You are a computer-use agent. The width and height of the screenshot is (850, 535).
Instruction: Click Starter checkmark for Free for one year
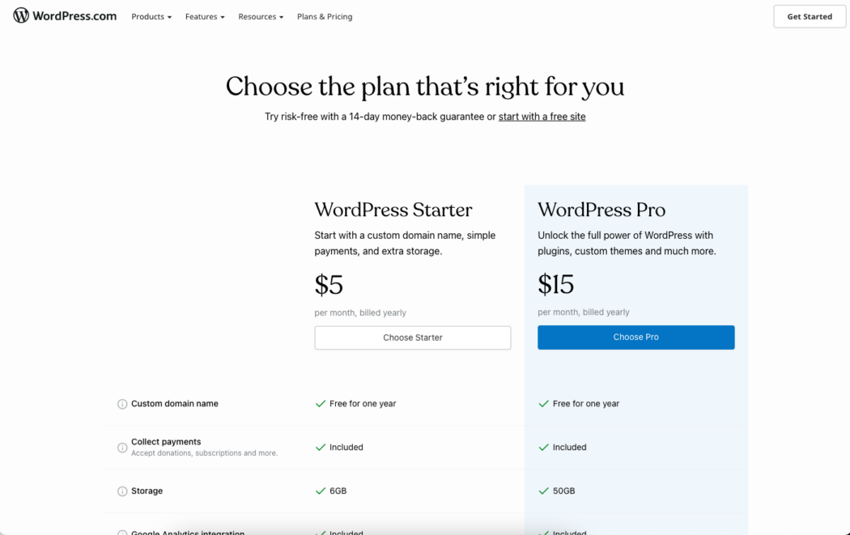(x=321, y=404)
